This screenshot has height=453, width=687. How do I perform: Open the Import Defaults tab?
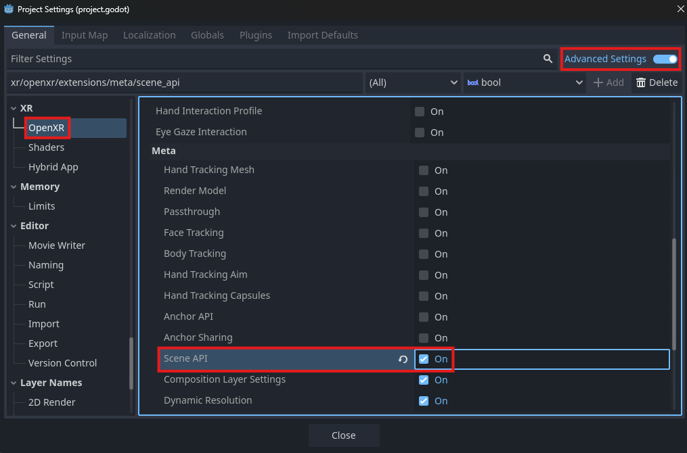point(322,35)
